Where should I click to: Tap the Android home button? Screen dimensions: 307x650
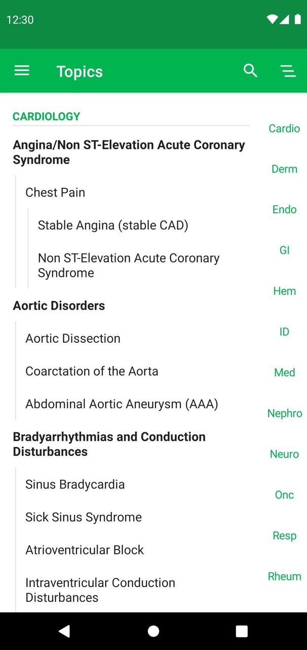coord(153,631)
